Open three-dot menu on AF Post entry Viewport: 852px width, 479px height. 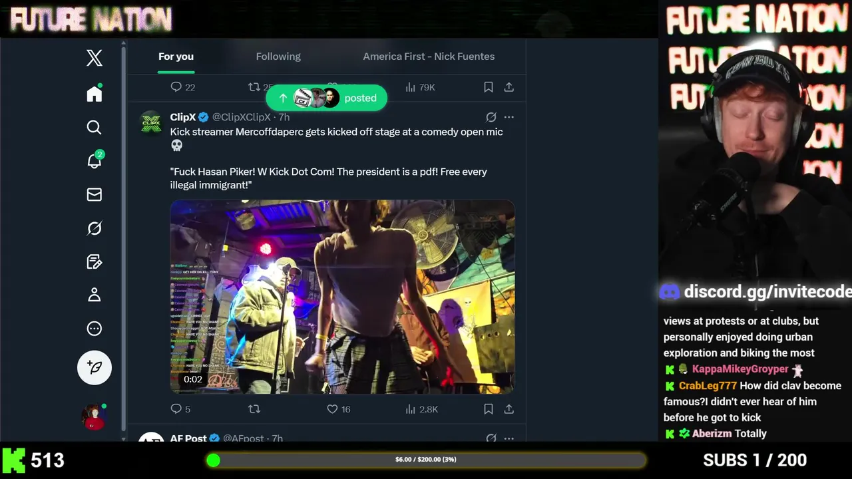click(x=509, y=438)
